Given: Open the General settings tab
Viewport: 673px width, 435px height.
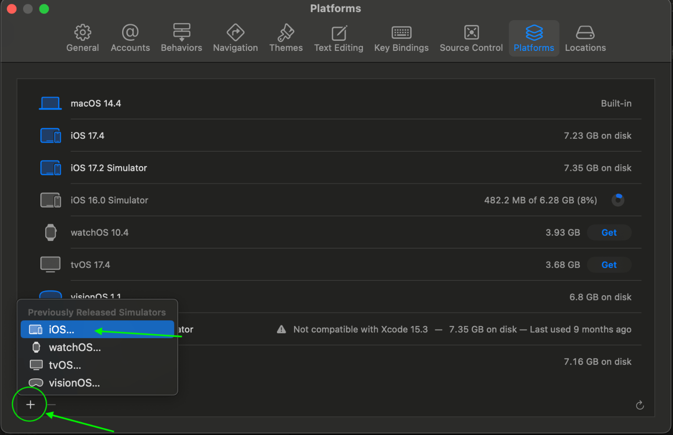Looking at the screenshot, I should click(83, 38).
